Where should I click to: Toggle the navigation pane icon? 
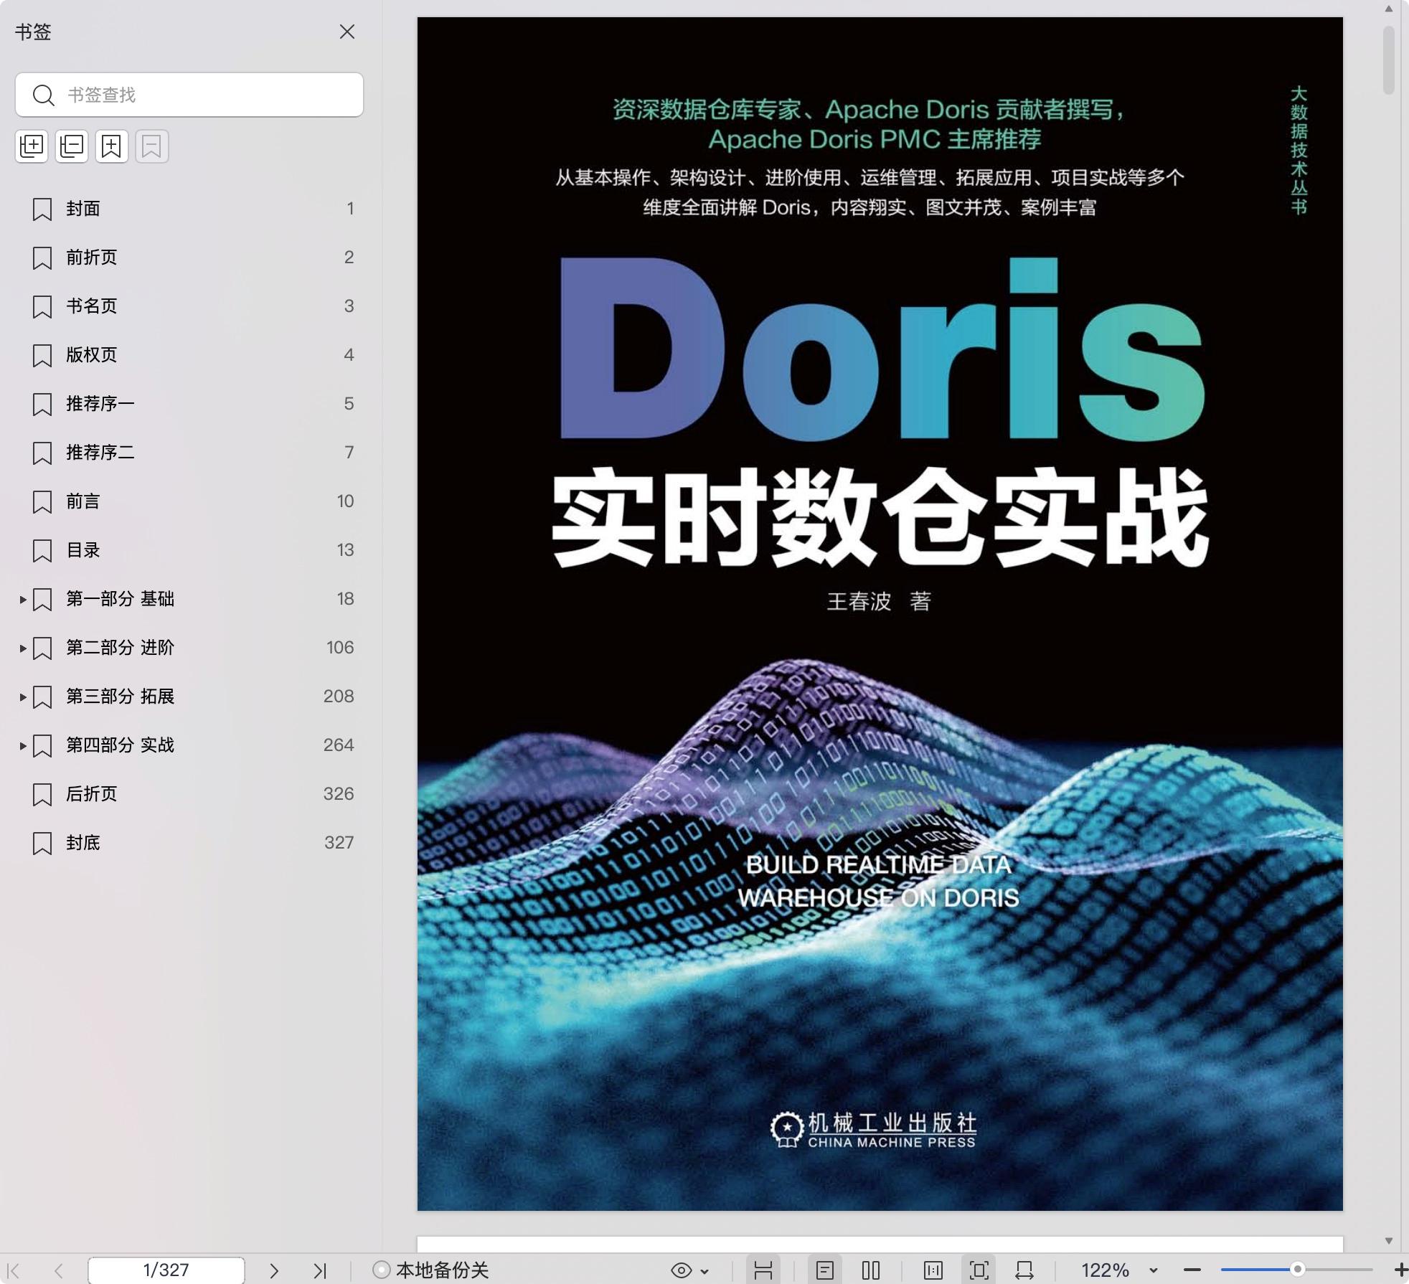[763, 1270]
